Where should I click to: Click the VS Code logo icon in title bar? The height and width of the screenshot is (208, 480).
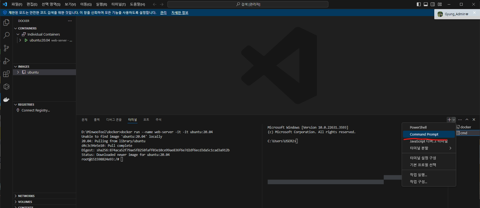coord(5,4)
